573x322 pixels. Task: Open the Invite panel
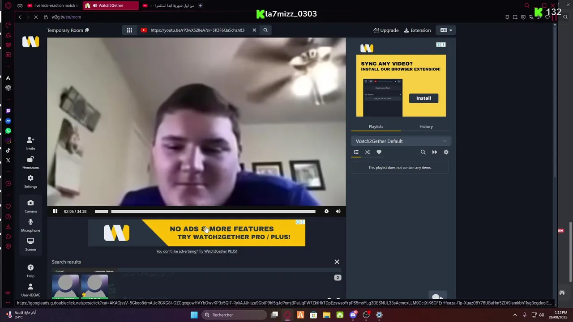tap(30, 144)
